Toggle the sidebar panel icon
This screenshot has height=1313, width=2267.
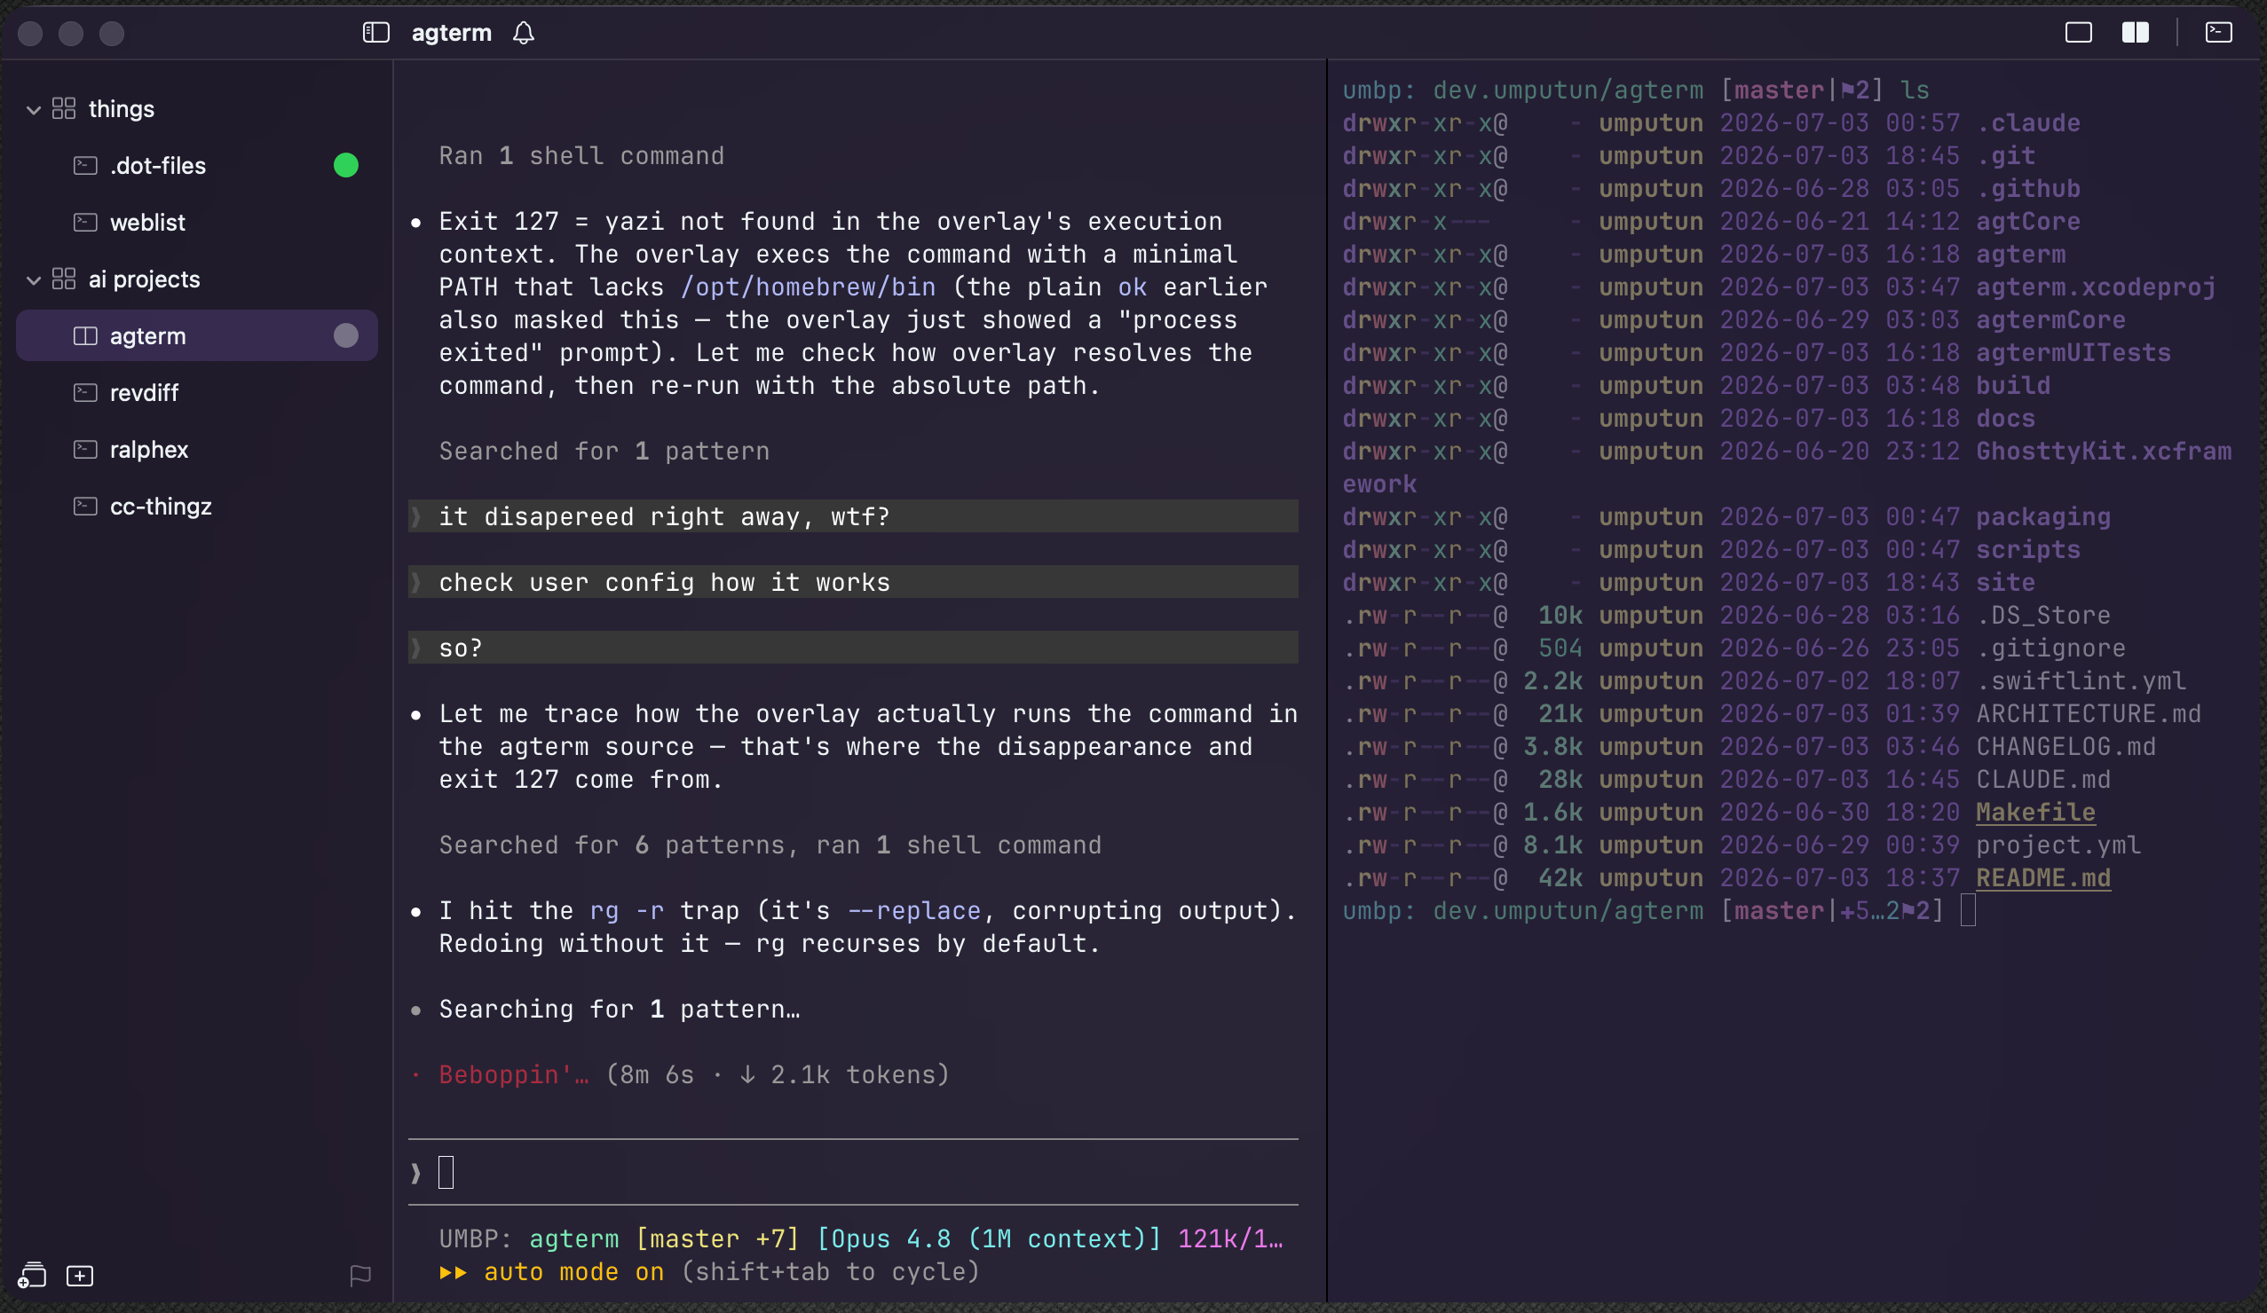point(376,34)
